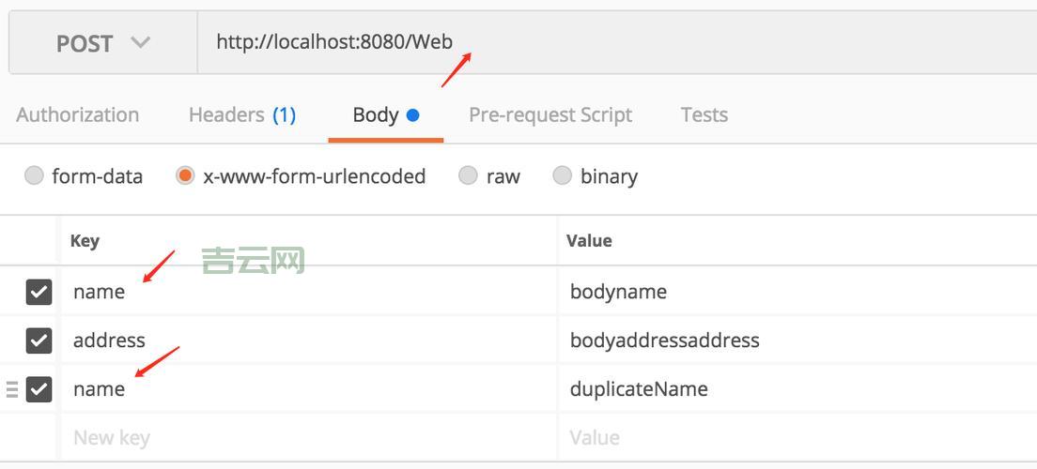Choose the raw body option
The image size is (1037, 469).
point(468,176)
